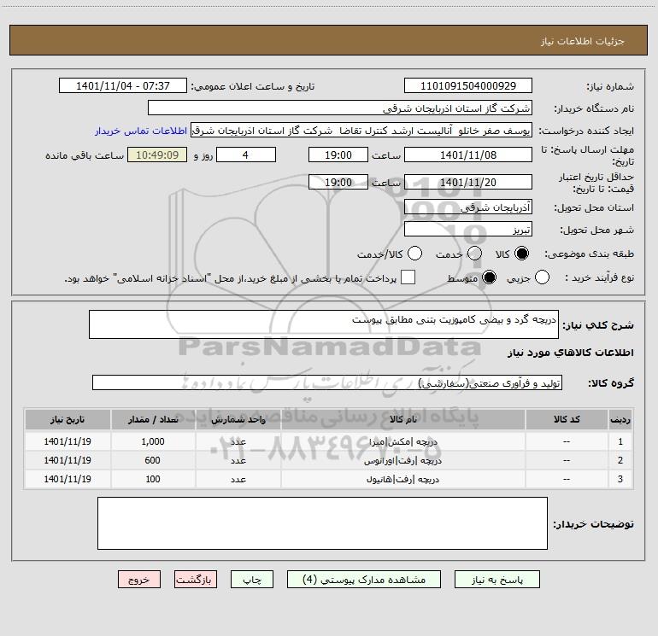
Task: Click the price validity date 1401/11/20
Action: click(x=468, y=182)
